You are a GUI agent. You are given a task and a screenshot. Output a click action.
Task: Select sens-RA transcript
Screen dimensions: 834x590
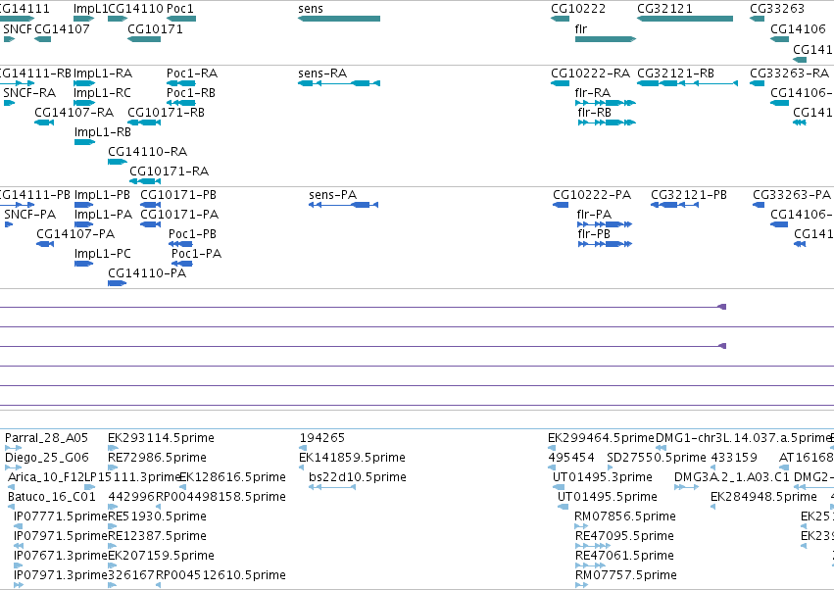tap(339, 83)
